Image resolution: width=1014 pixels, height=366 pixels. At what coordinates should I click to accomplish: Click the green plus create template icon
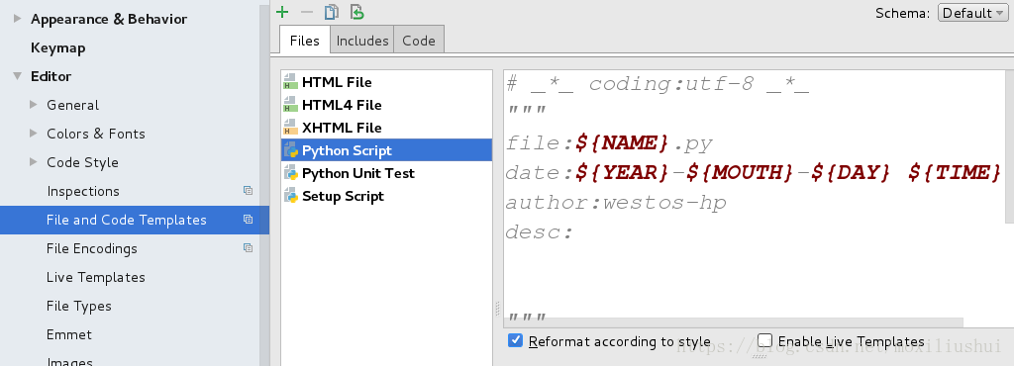pyautogui.click(x=282, y=12)
